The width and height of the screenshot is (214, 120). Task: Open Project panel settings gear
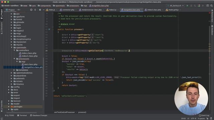click(40, 10)
